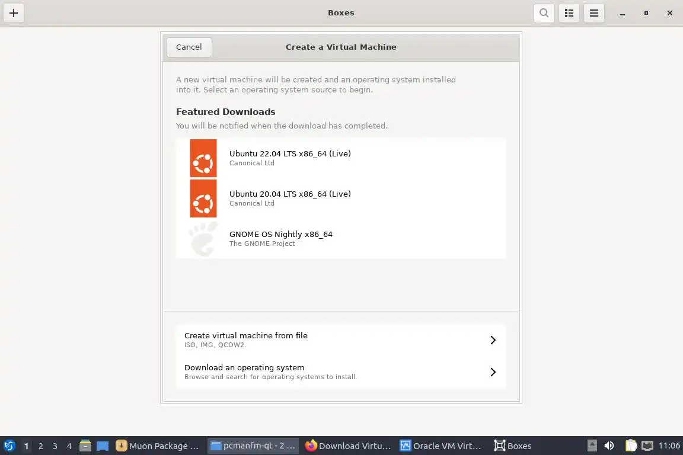Switch to workspace 4
This screenshot has width=683, height=455.
tap(69, 446)
